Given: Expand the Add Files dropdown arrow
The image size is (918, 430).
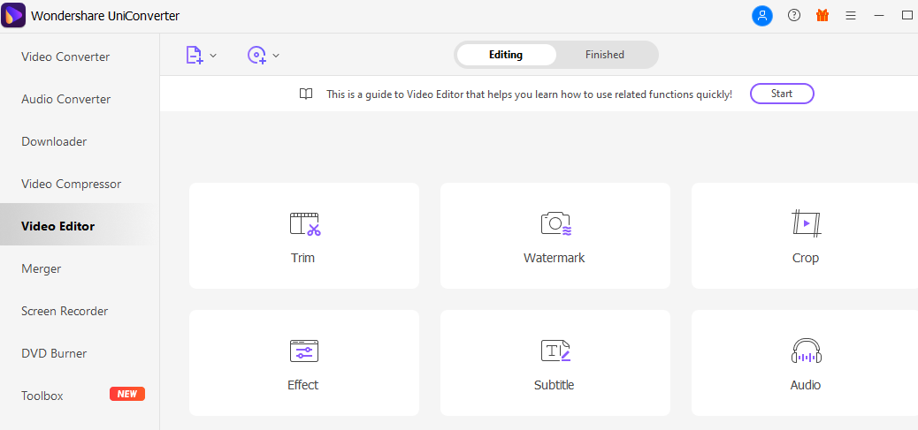Looking at the screenshot, I should (x=213, y=56).
